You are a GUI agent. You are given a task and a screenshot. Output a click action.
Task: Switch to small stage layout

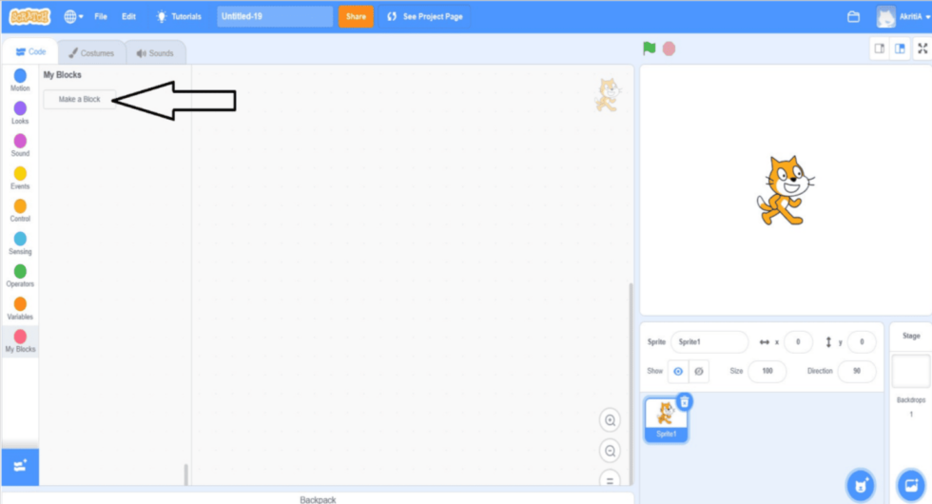pos(880,48)
